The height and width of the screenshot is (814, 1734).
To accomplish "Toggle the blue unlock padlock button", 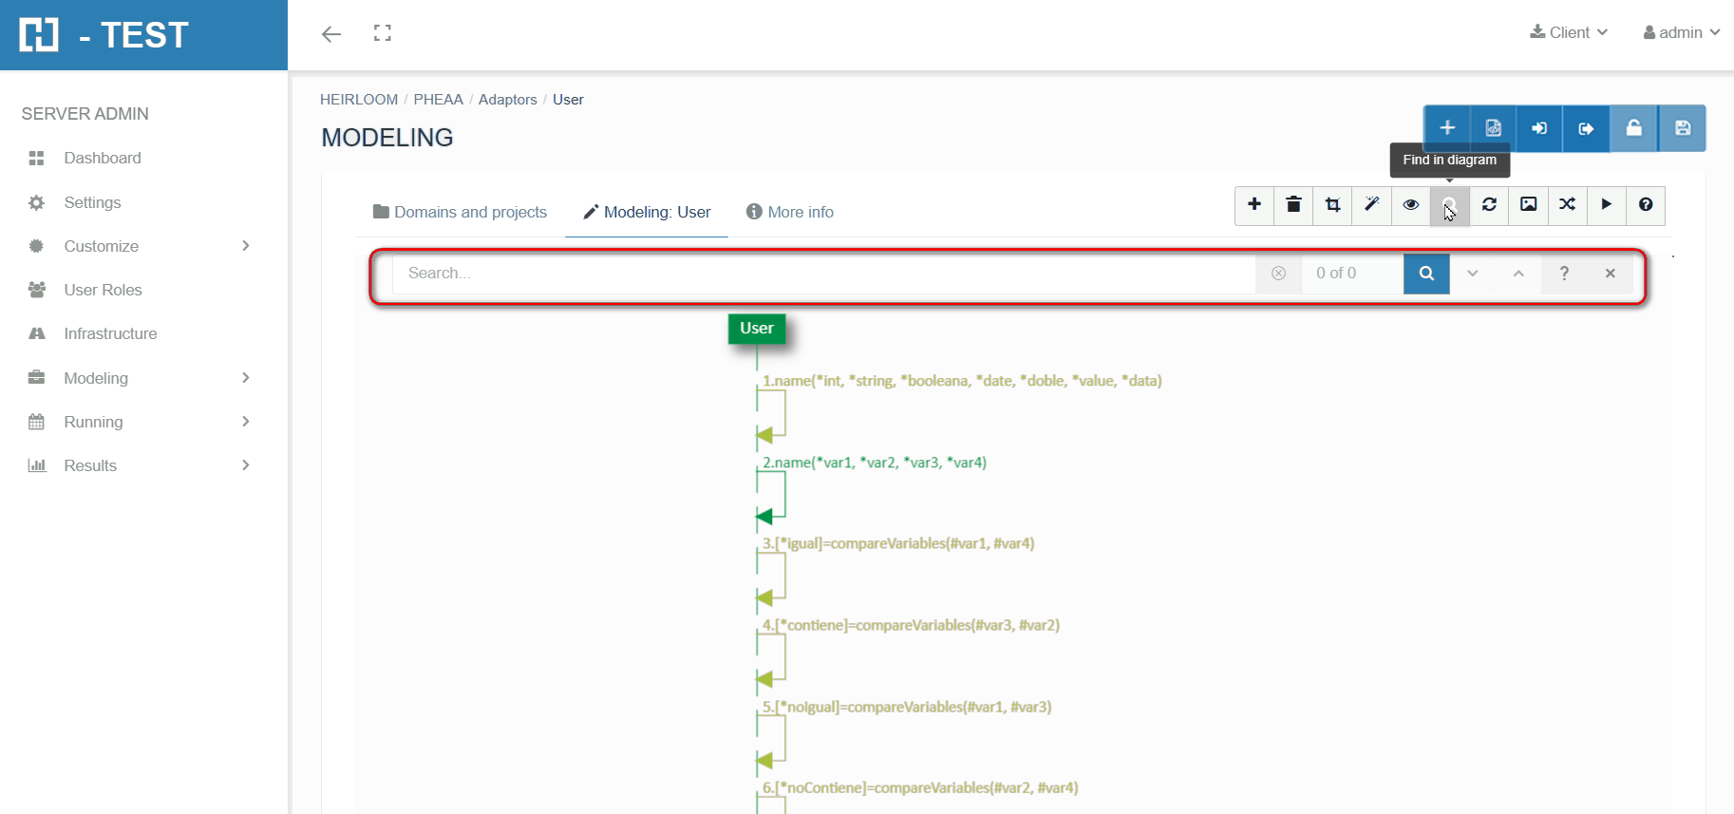I will coord(1633,128).
